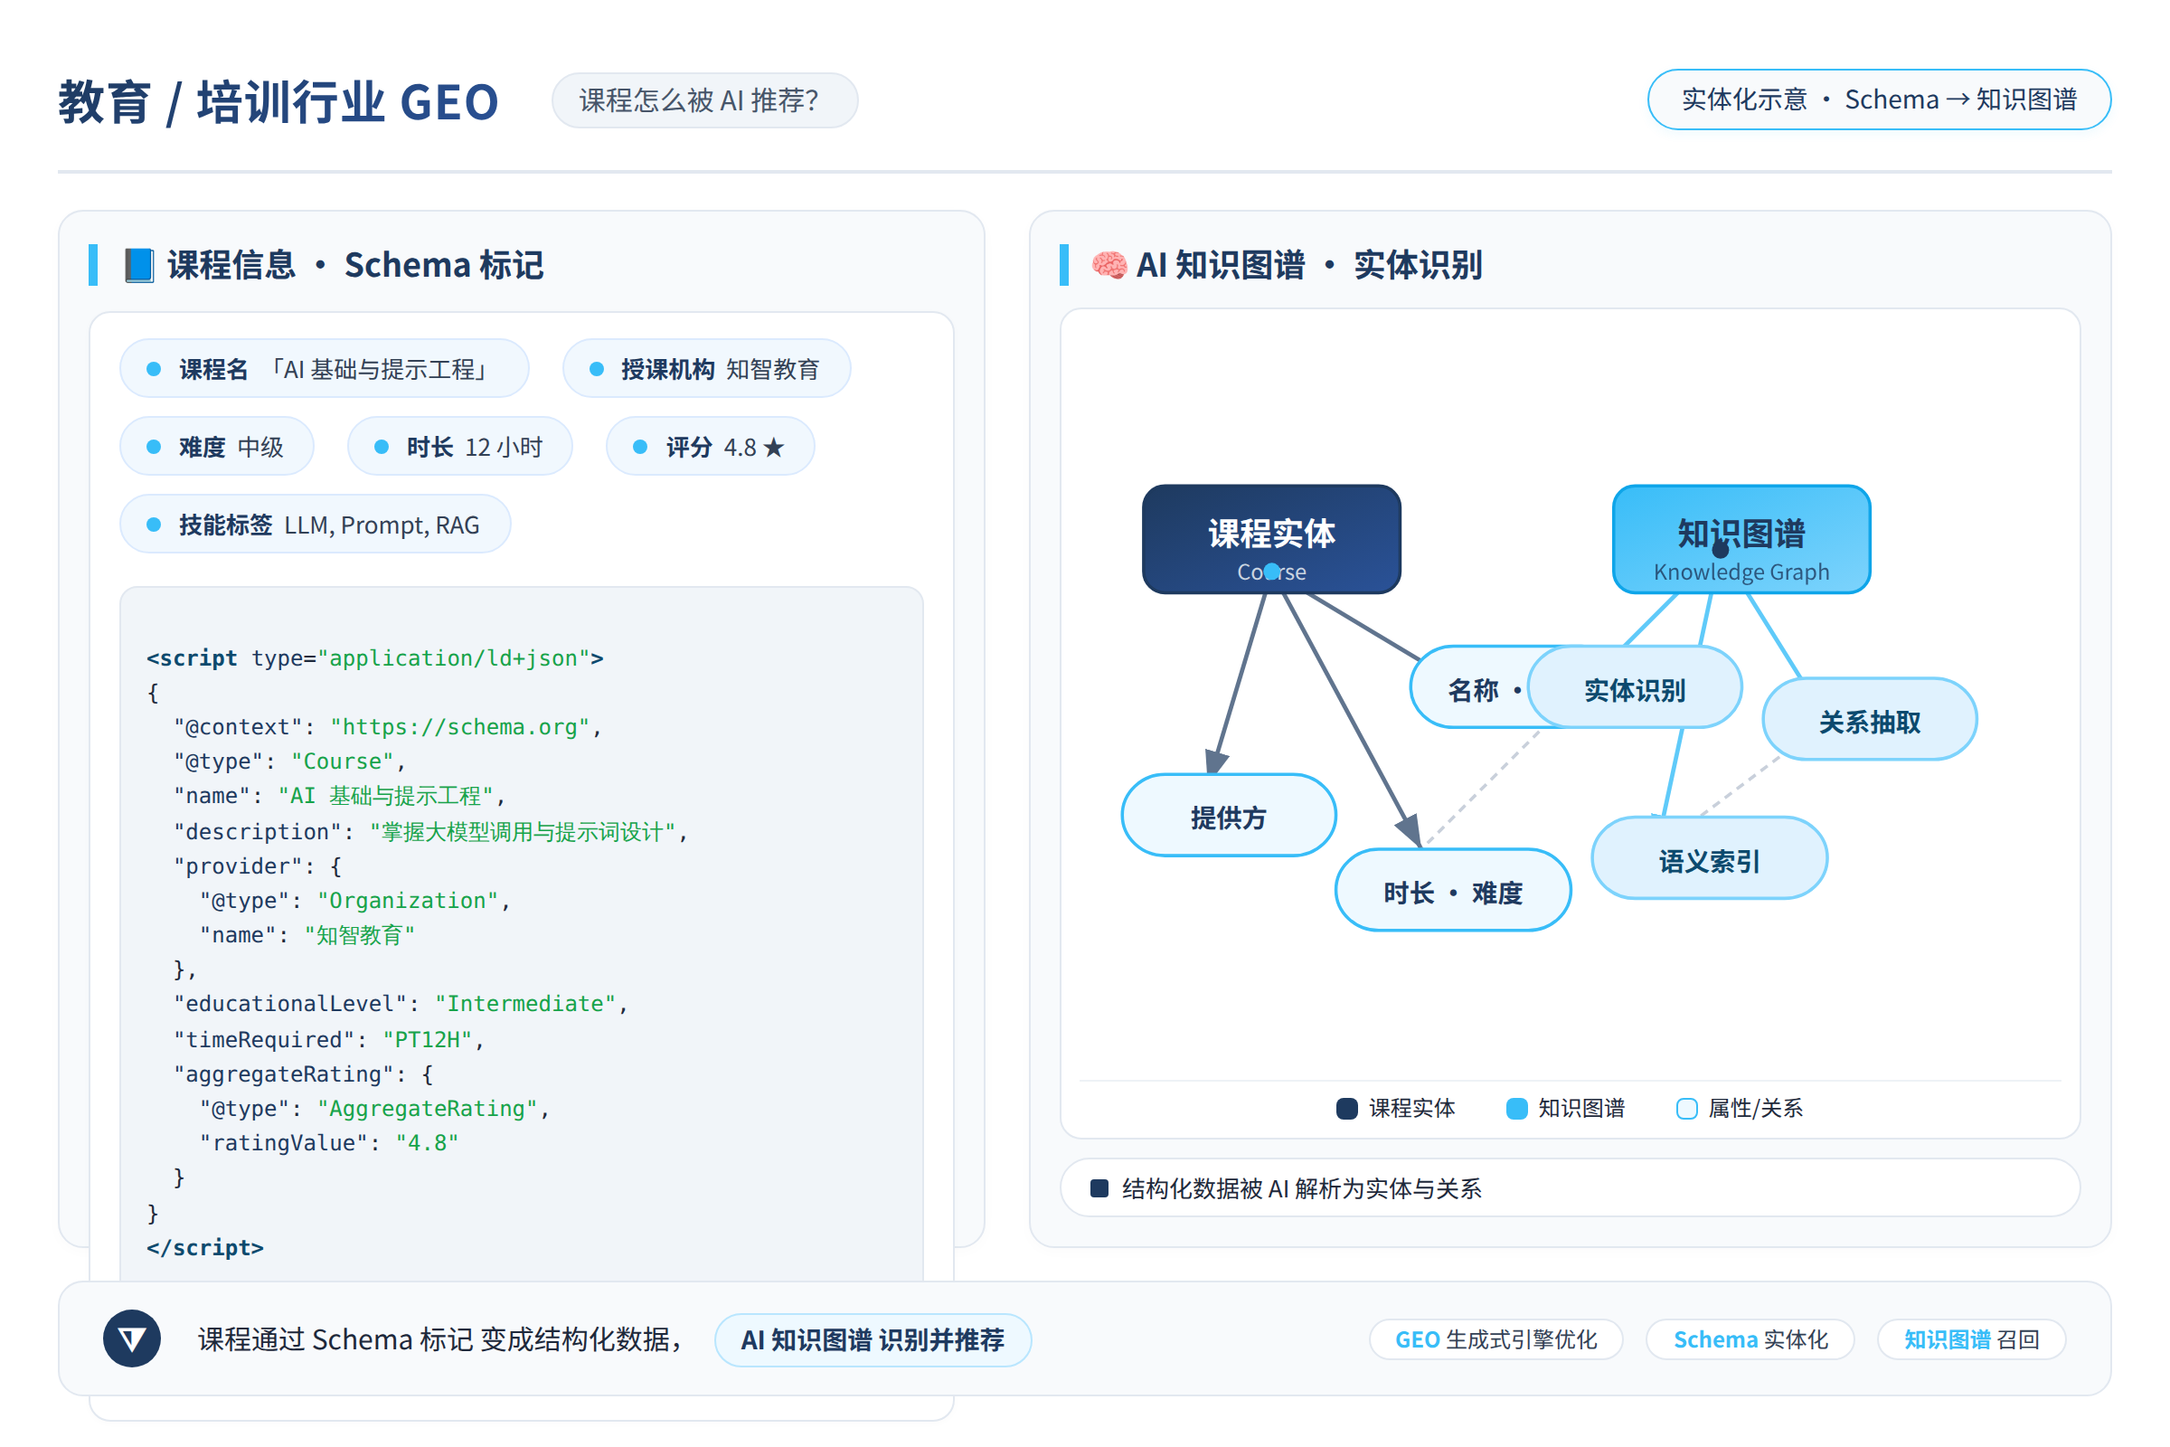This screenshot has width=2170, height=1447.
Task: Click the GEO 生成式引擎优化 tag
Action: [1495, 1340]
